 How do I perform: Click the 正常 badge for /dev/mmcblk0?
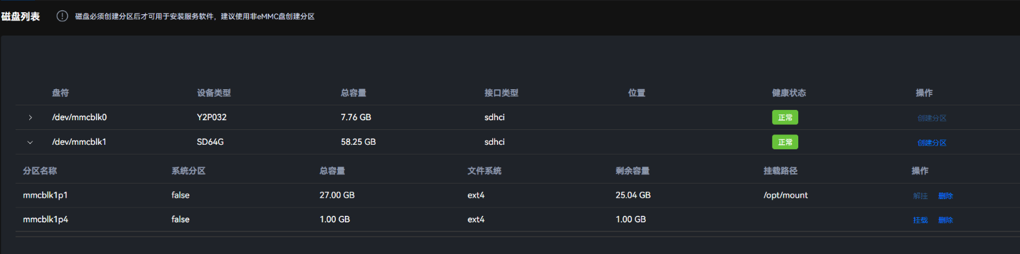tap(785, 118)
